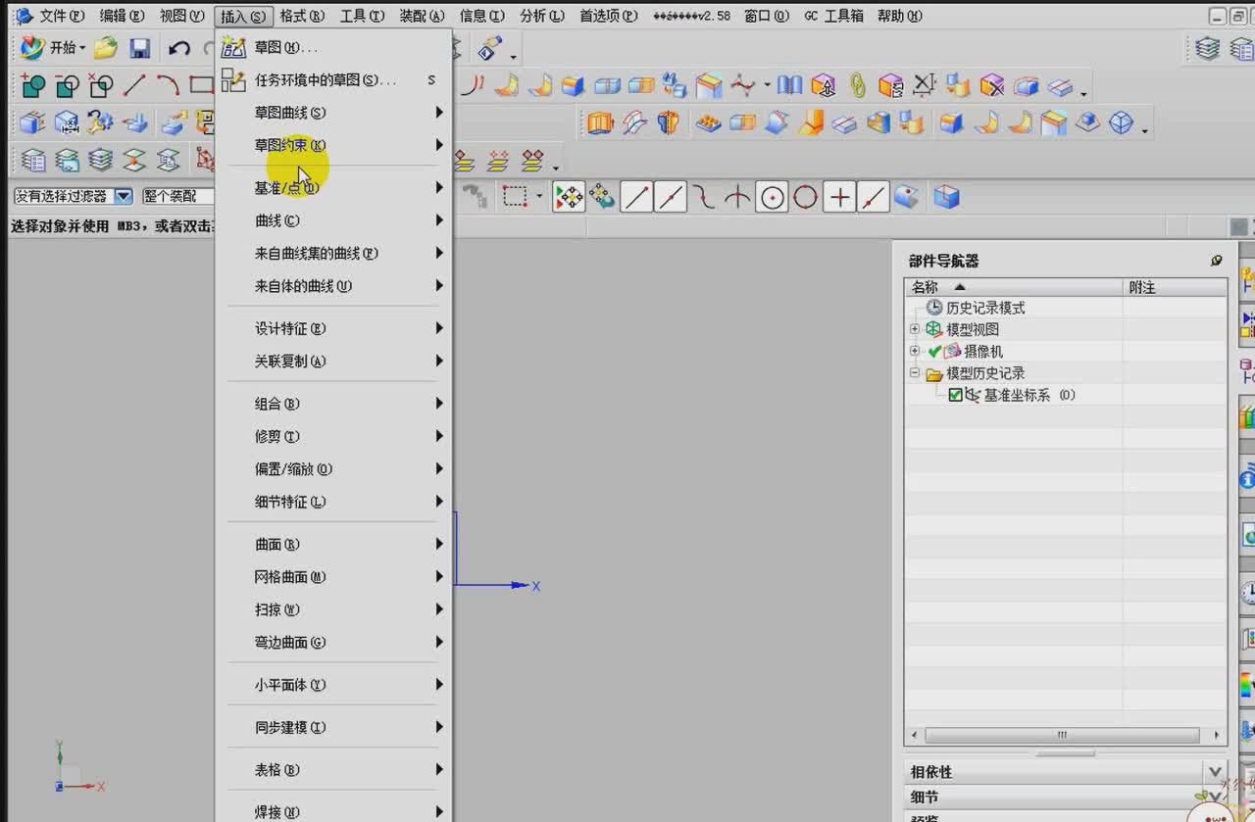The height and width of the screenshot is (822, 1255).
Task: Open the selection rectangle dropdown arrow
Action: tap(538, 198)
